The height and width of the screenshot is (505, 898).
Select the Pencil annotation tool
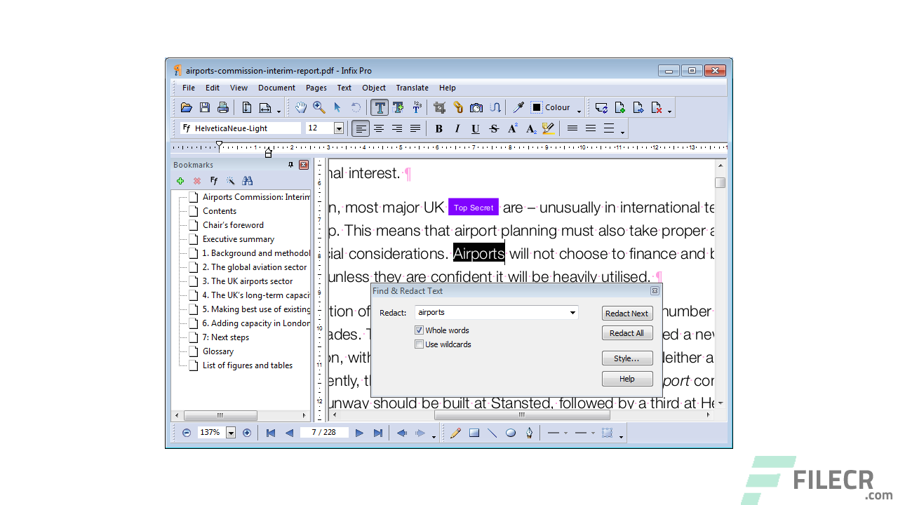click(455, 433)
